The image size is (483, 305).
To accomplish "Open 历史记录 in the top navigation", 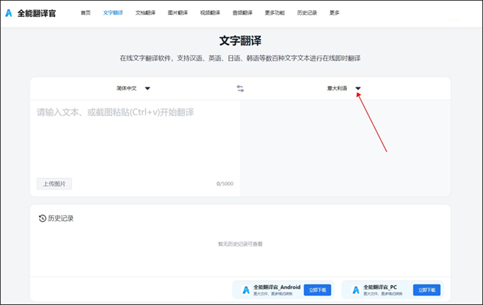I will coord(307,13).
